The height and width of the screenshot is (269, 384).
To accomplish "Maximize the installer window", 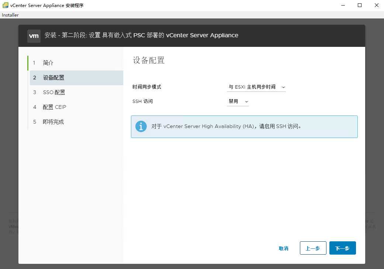I will [359, 5].
